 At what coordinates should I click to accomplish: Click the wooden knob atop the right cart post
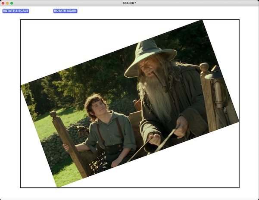(204, 67)
